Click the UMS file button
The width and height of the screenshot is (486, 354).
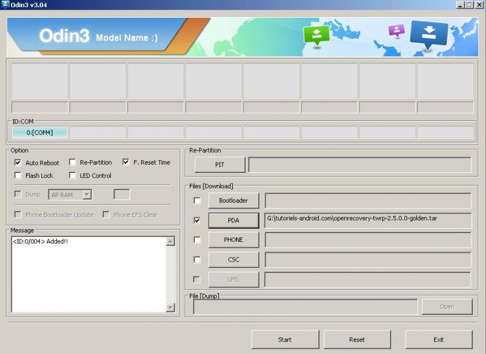pos(234,279)
